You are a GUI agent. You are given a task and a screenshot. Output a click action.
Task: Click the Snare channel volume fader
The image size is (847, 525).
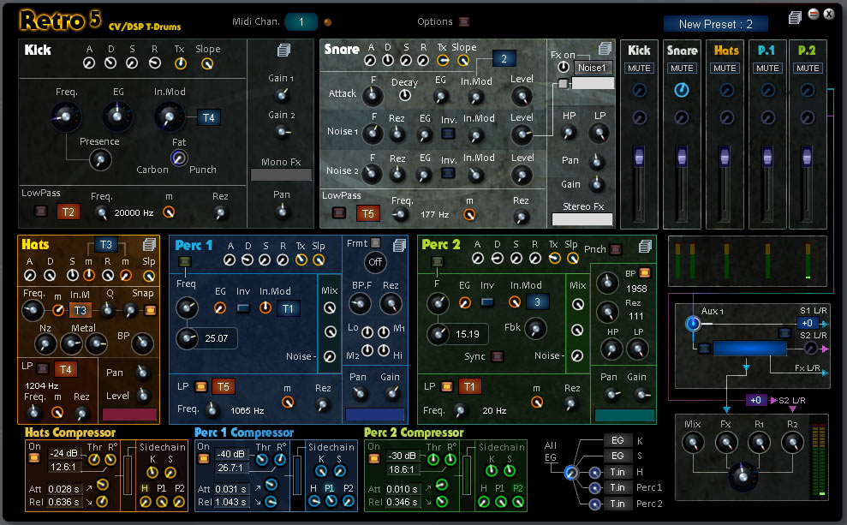[x=682, y=156]
